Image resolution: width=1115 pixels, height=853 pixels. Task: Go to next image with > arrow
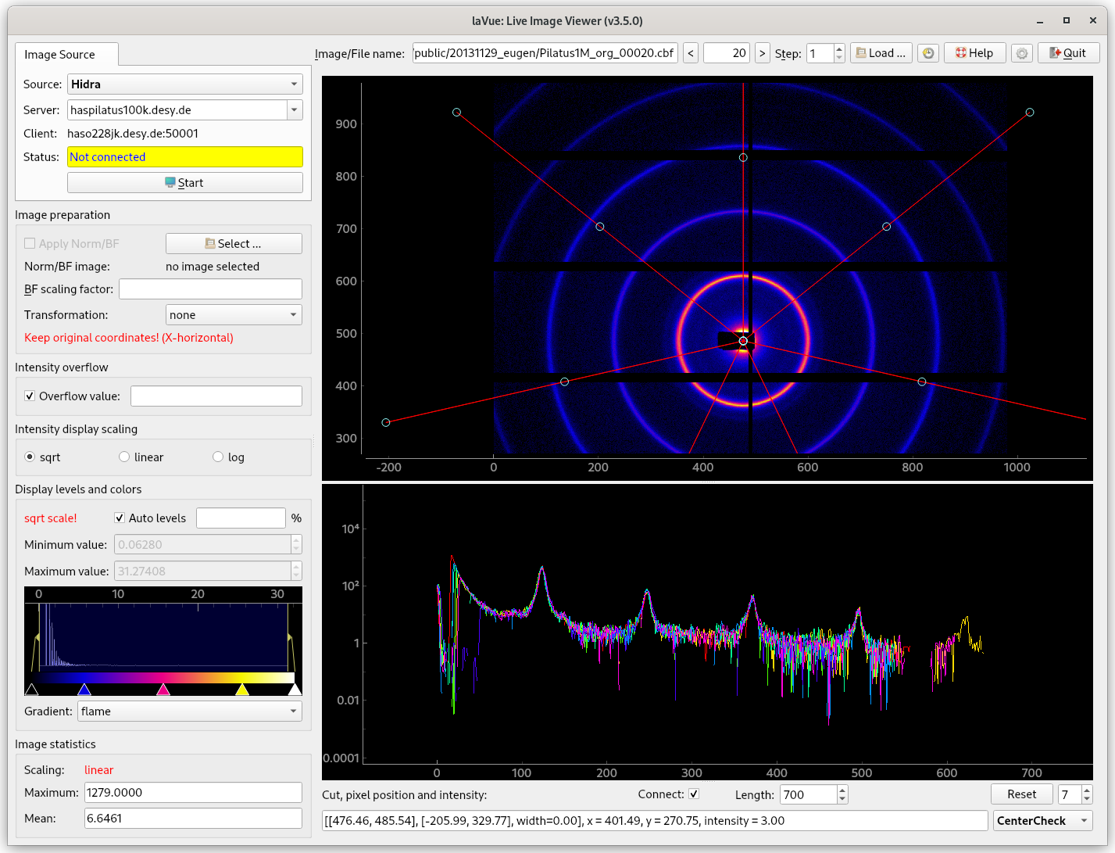762,53
